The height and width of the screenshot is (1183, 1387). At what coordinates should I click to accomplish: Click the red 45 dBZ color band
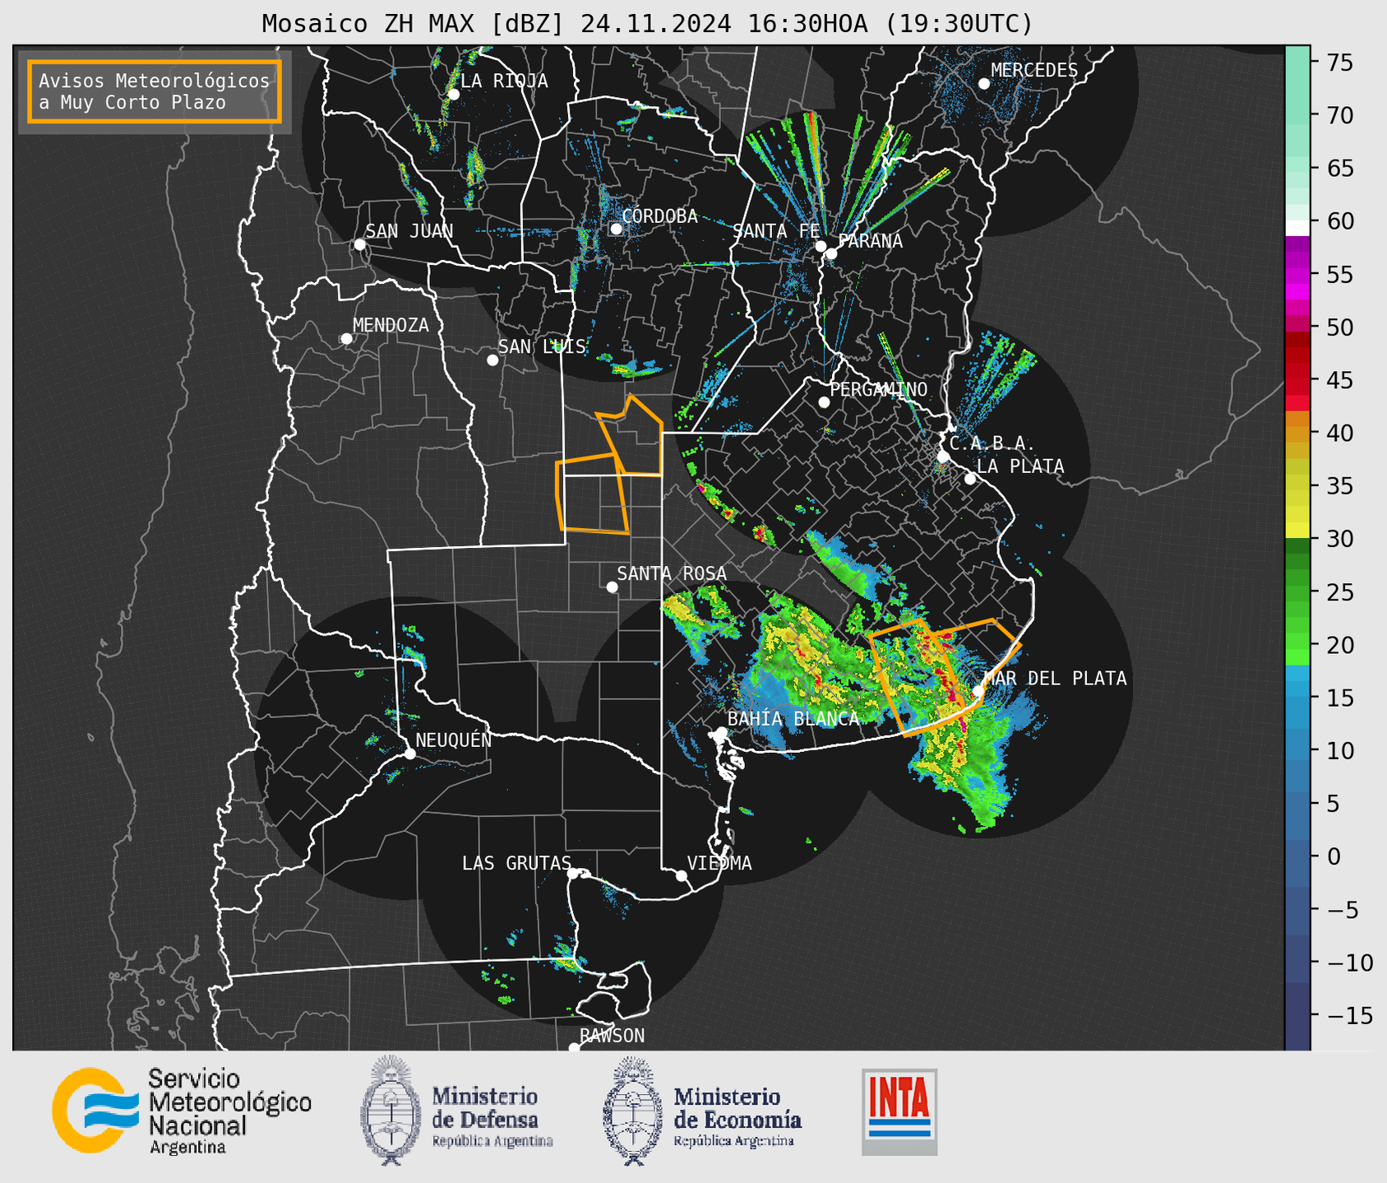(1297, 380)
